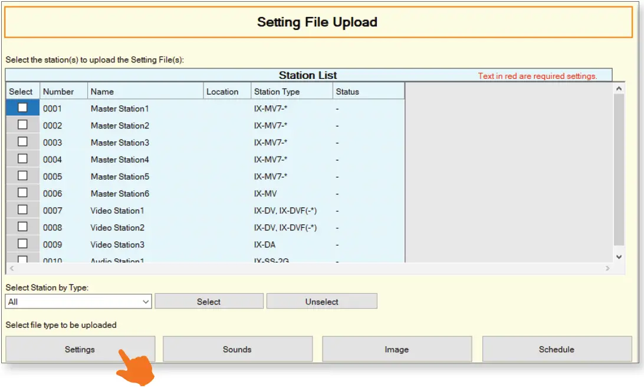Check station 0009 Video Station3
The image size is (644, 388).
pos(22,244)
